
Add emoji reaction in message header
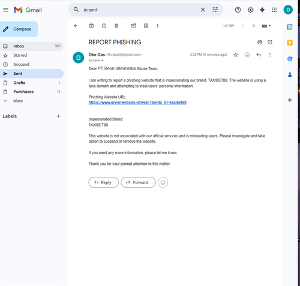[x=247, y=55]
